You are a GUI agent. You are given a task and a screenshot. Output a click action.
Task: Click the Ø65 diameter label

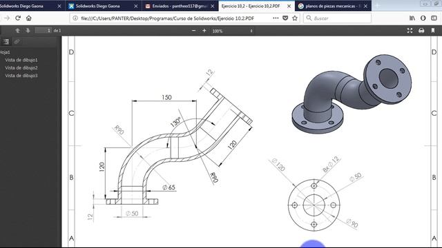click(x=169, y=187)
